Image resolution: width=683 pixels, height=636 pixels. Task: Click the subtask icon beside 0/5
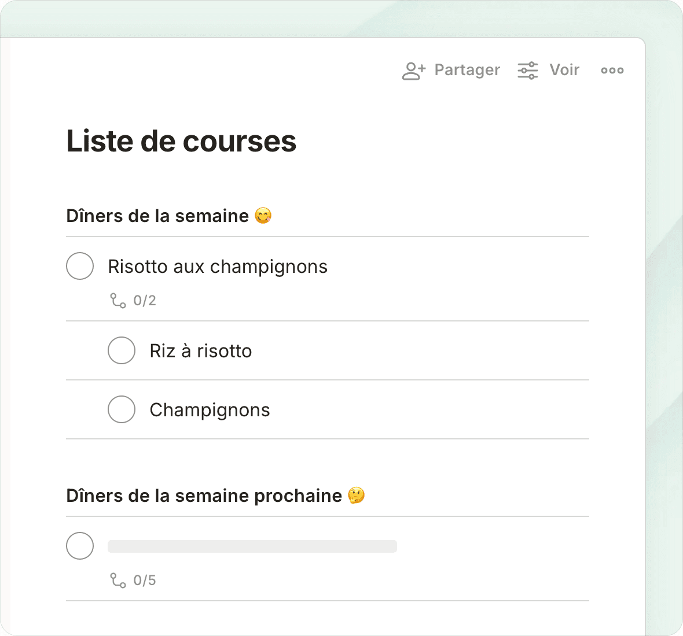pyautogui.click(x=118, y=580)
